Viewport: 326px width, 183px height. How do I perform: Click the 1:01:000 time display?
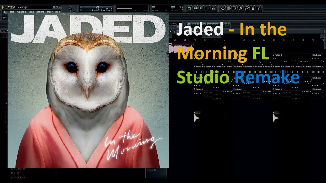pyautogui.click(x=96, y=9)
